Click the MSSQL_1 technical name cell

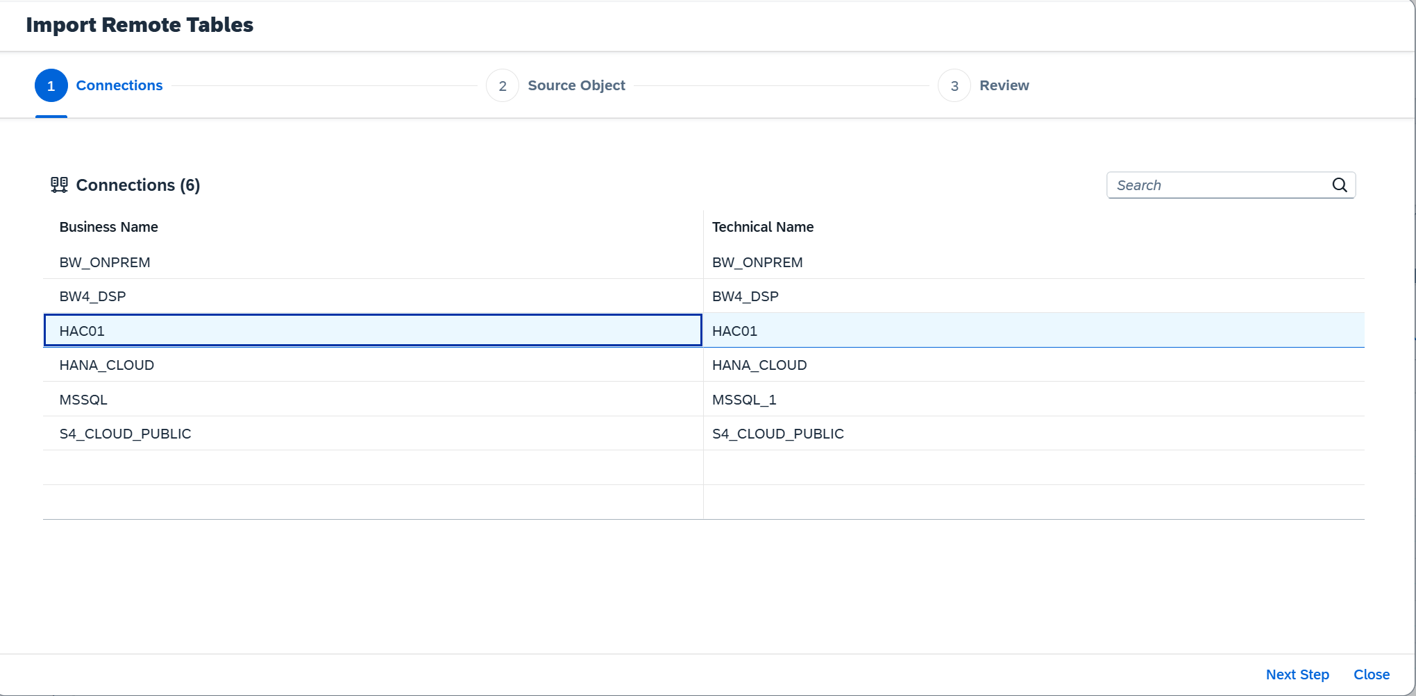(1034, 399)
